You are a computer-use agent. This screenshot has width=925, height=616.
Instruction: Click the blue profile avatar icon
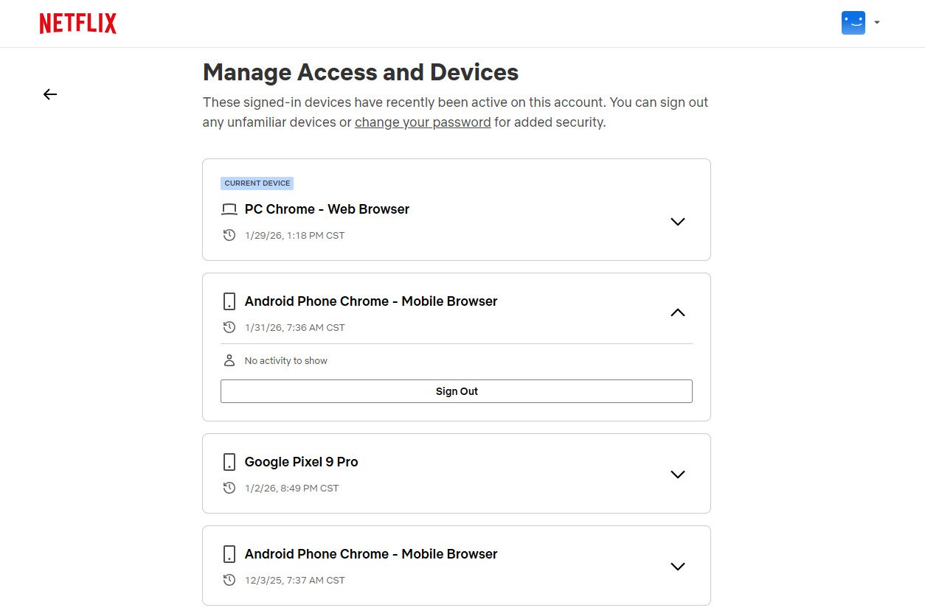pyautogui.click(x=853, y=23)
